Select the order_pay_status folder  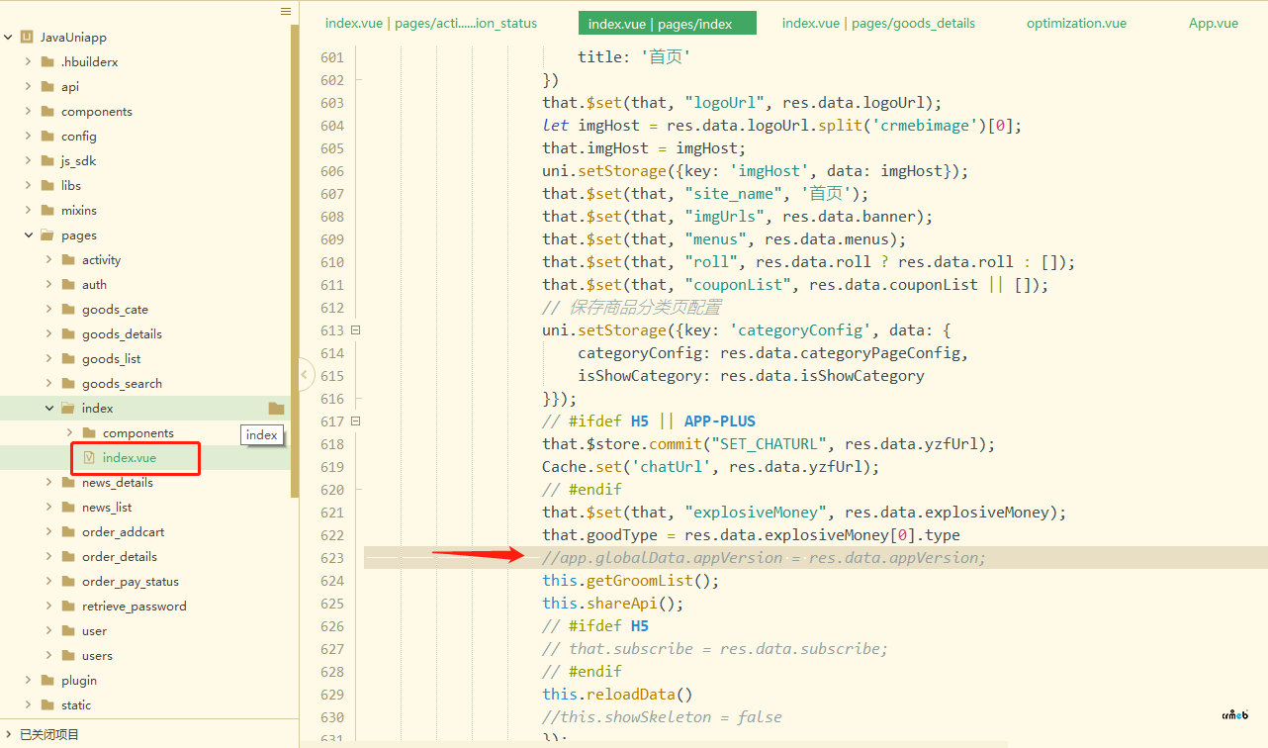pos(130,582)
